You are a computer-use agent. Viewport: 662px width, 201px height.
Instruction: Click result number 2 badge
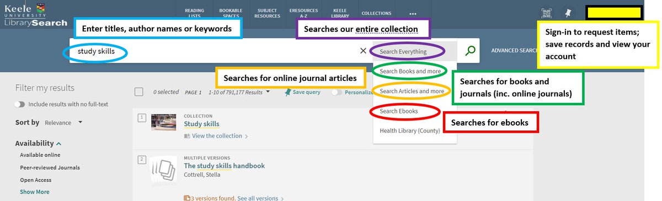tap(142, 160)
